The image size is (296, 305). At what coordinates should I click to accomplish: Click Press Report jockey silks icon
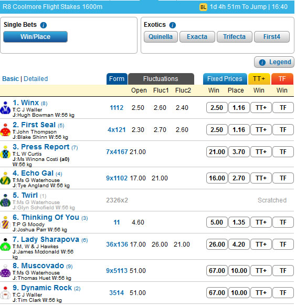pyautogui.click(x=5, y=152)
